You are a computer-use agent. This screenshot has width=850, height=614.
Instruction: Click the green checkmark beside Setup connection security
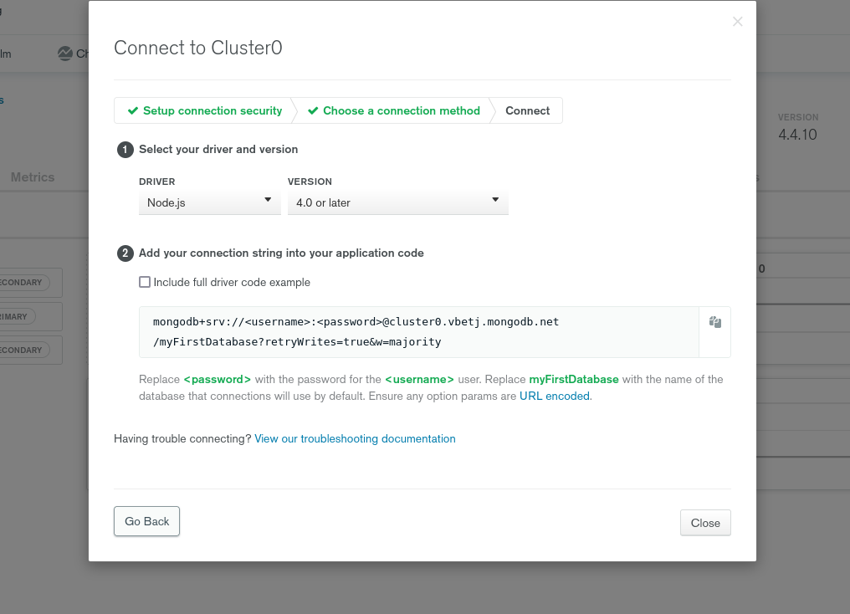tap(133, 110)
